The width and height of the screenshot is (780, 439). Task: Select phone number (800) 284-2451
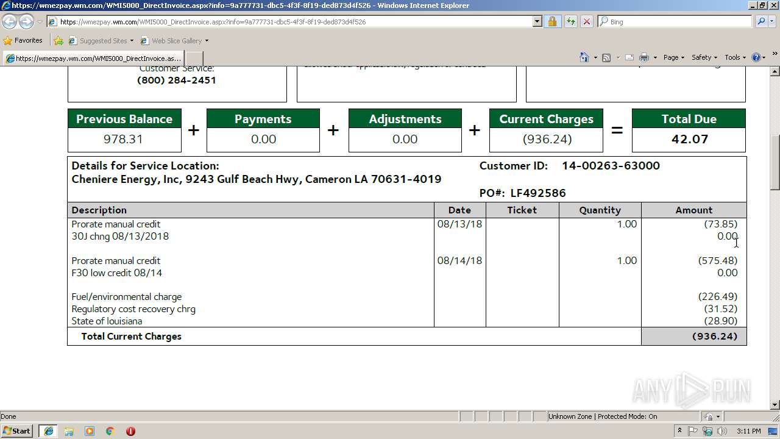click(177, 80)
